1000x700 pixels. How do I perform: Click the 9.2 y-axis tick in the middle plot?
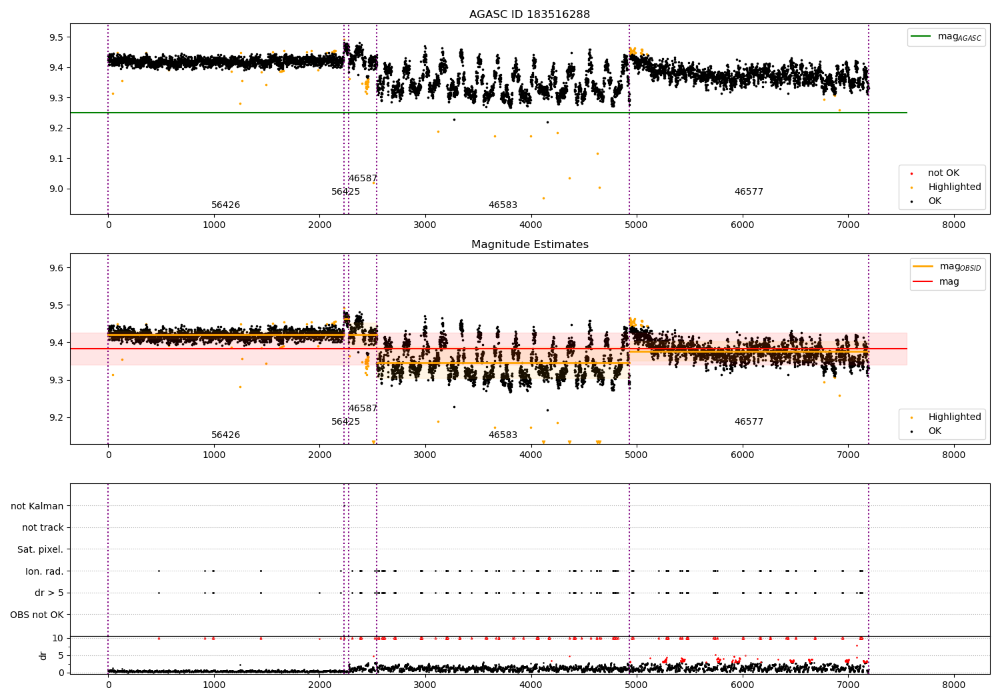point(56,418)
